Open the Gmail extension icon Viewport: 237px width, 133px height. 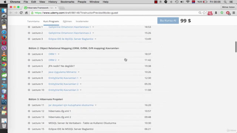click(x=210, y=13)
